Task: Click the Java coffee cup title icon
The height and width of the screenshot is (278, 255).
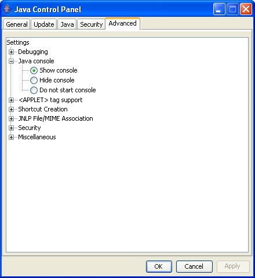Action: click(8, 9)
